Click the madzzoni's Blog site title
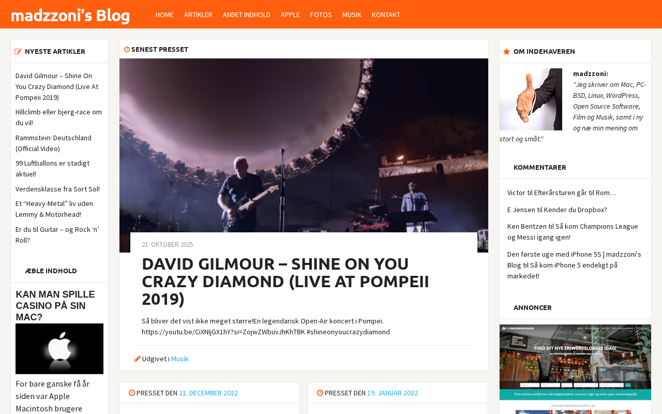The image size is (662, 414). pos(70,16)
